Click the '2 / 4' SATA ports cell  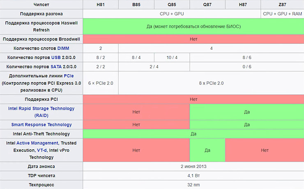click(154, 67)
